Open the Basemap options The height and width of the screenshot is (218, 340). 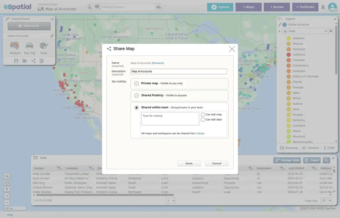pyautogui.click(x=289, y=148)
